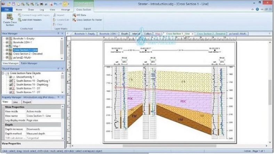Click the Undo arrow in quick access toolbar
The height and width of the screenshot is (154, 274).
(56, 4)
